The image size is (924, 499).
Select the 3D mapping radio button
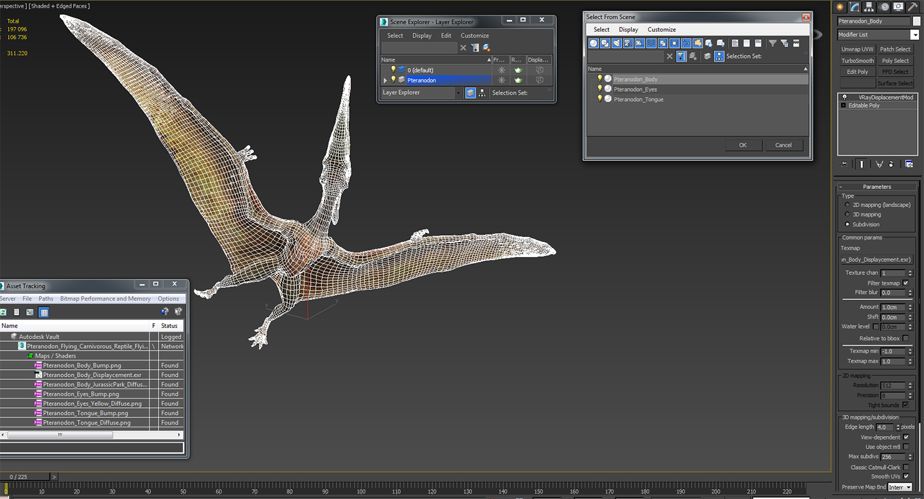(x=847, y=215)
